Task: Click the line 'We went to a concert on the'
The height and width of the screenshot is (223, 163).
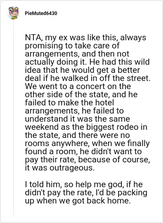Action: (78, 86)
